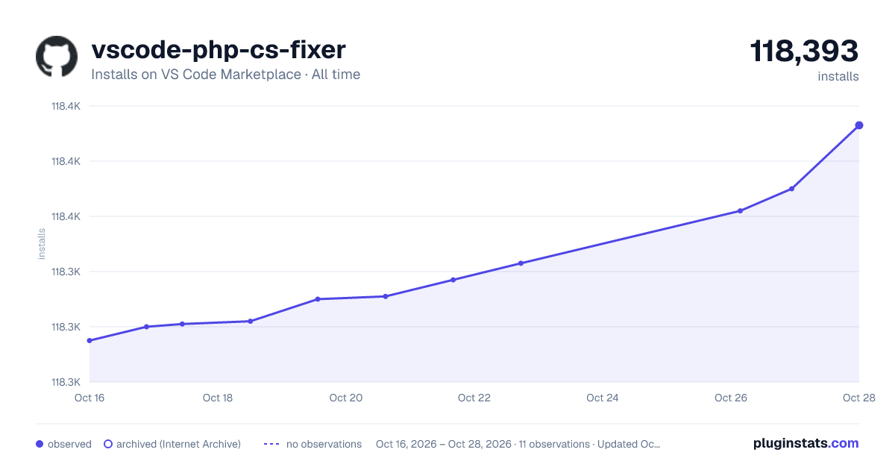
Task: Click the Oct 26 x-axis label
Action: coord(731,398)
